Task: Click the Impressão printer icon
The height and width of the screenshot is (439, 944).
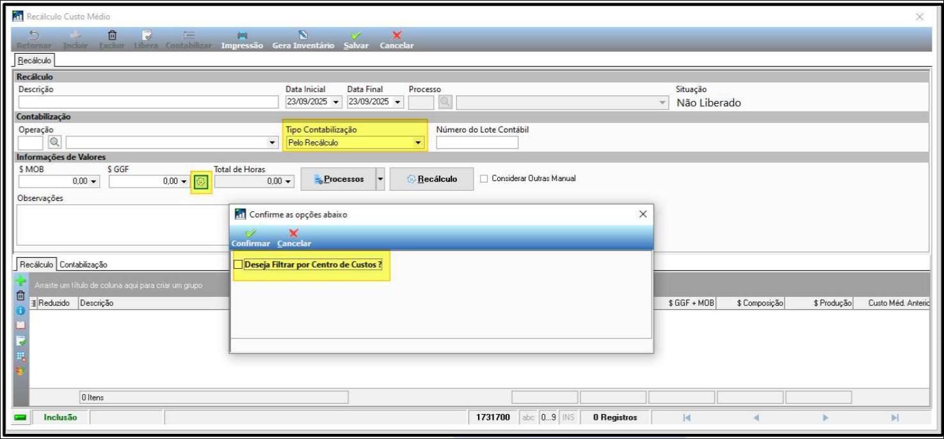Action: pyautogui.click(x=242, y=36)
